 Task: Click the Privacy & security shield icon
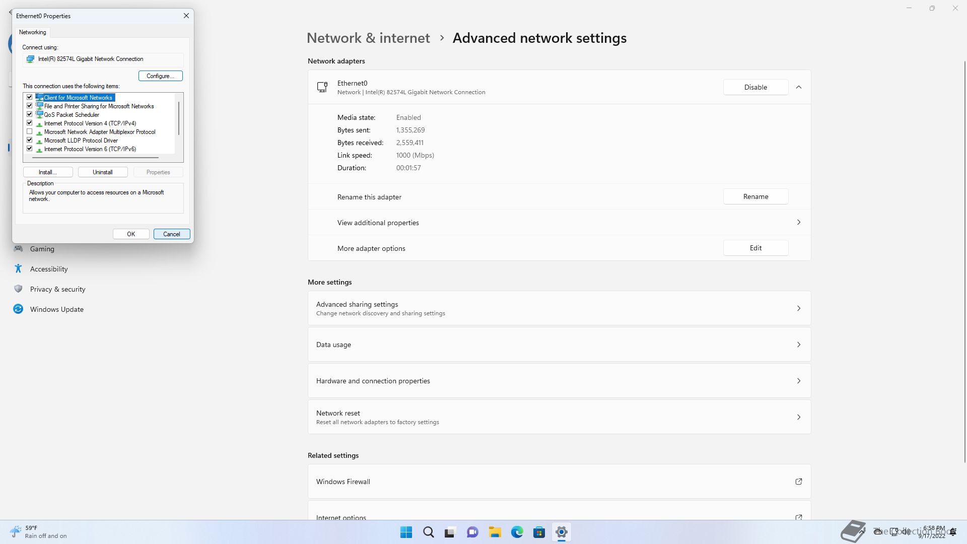18,289
